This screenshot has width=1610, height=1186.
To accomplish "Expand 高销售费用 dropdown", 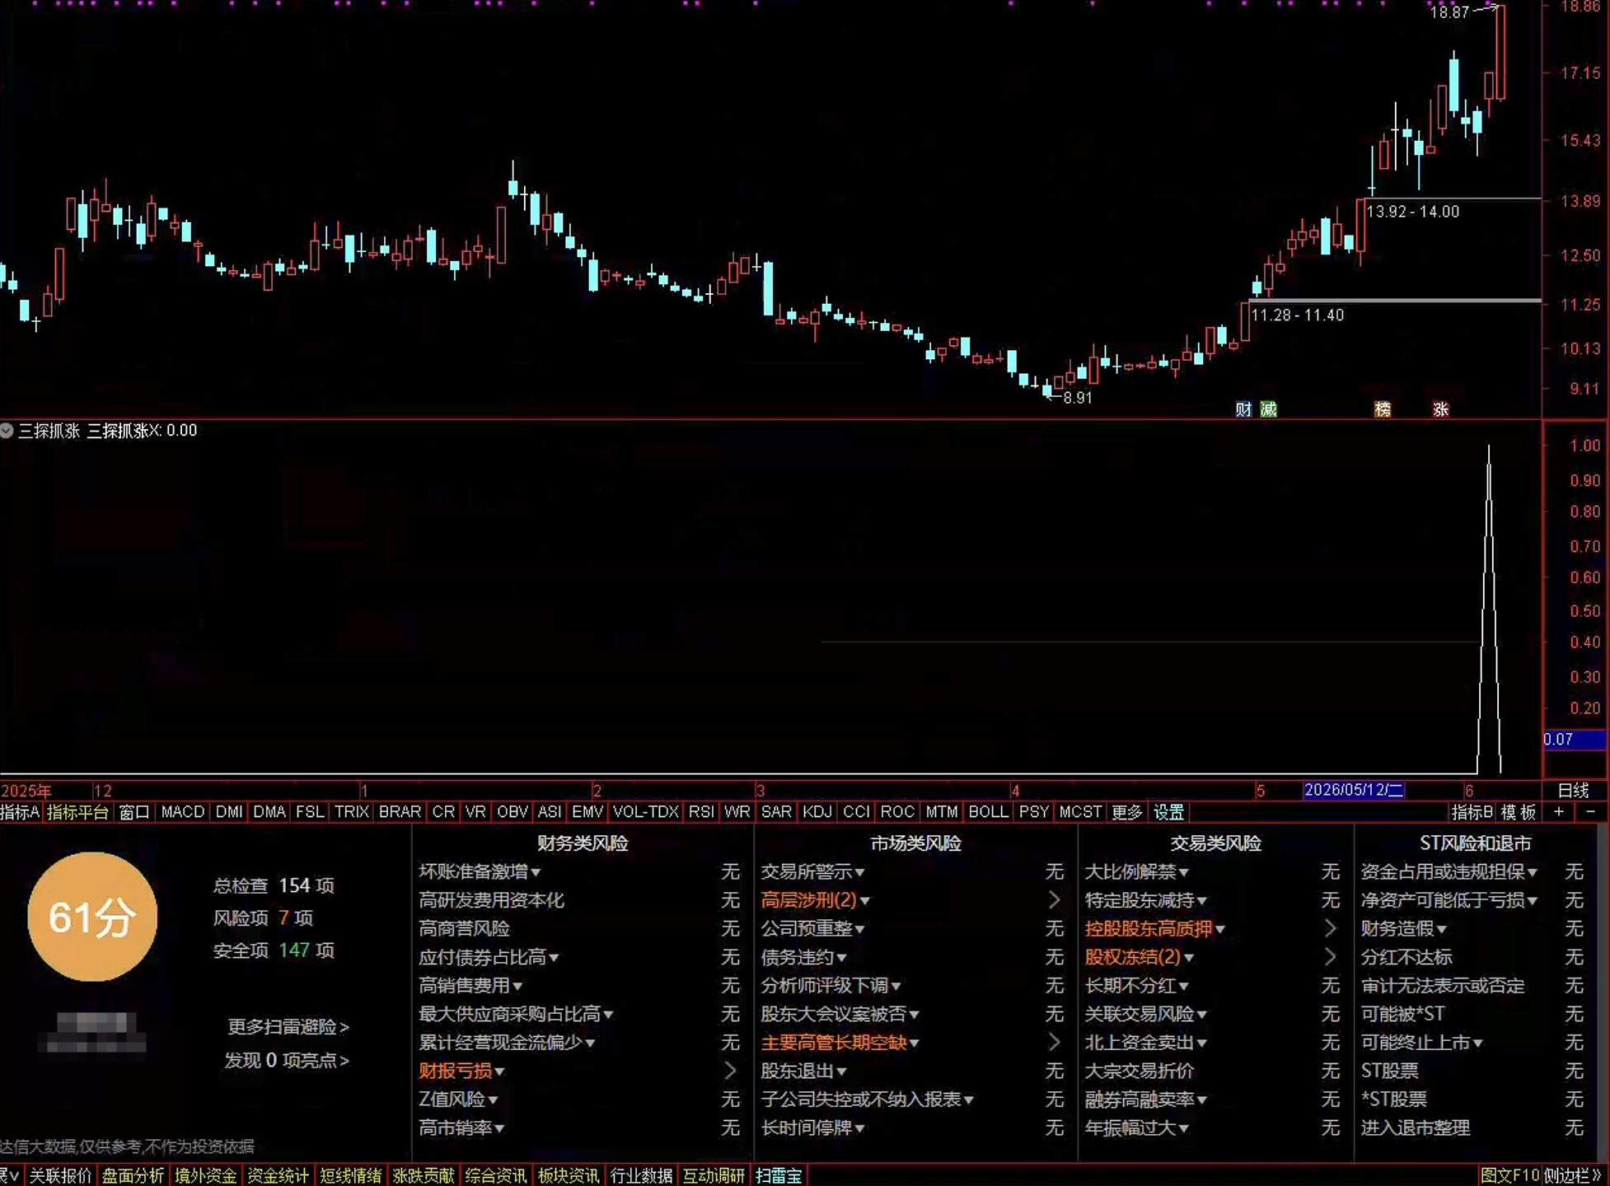I will [x=517, y=986].
